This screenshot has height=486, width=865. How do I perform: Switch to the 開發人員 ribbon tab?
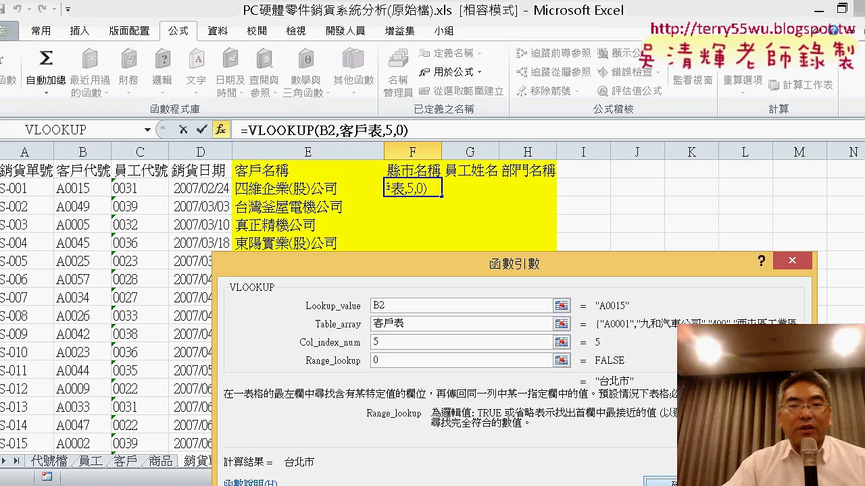(345, 30)
